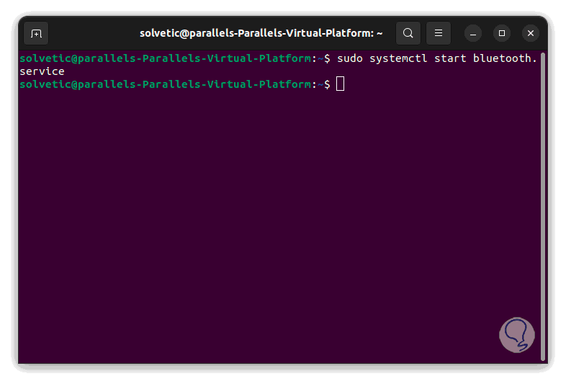Click the dollar sign of the second prompt

point(327,84)
